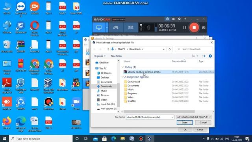The height and width of the screenshot is (142, 252).
Task: Click the Bandicam lock icon
Action: (167, 19)
